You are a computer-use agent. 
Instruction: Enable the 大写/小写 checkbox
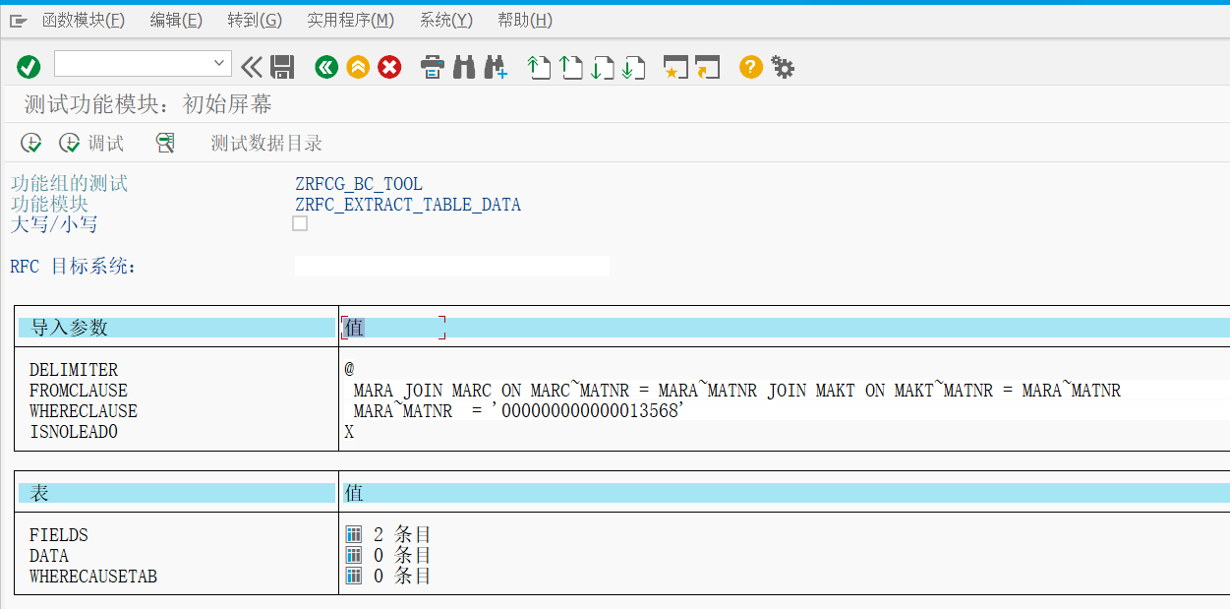[x=300, y=223]
